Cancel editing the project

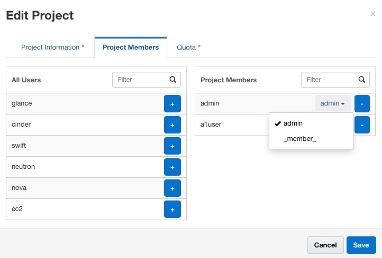(325, 245)
